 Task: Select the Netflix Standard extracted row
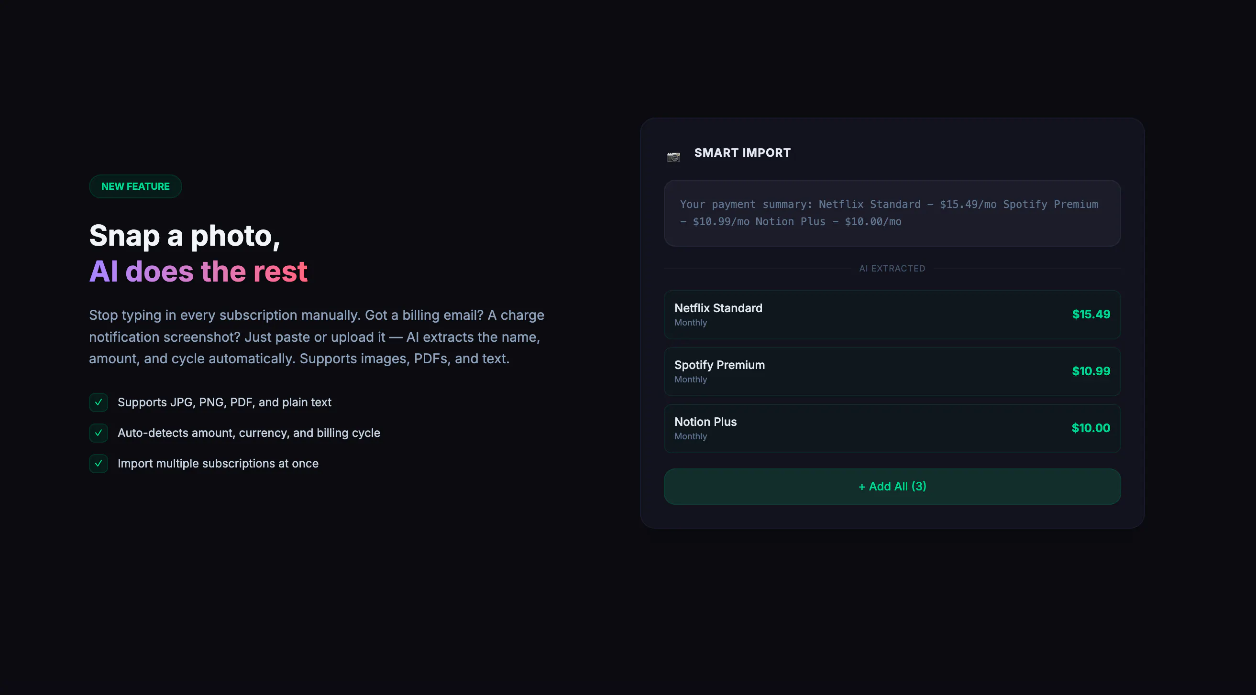point(892,315)
